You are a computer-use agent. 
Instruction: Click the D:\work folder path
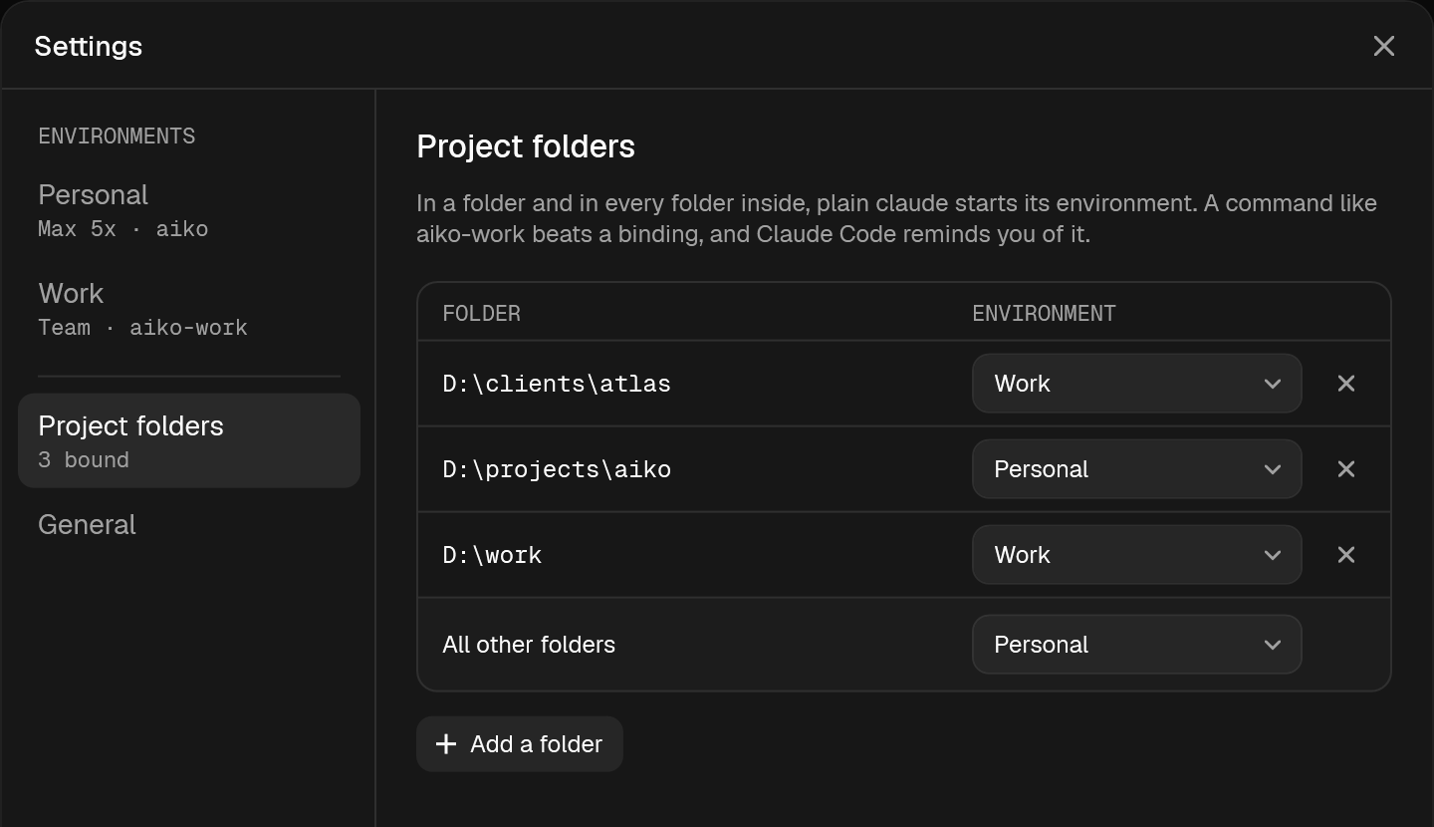(492, 555)
